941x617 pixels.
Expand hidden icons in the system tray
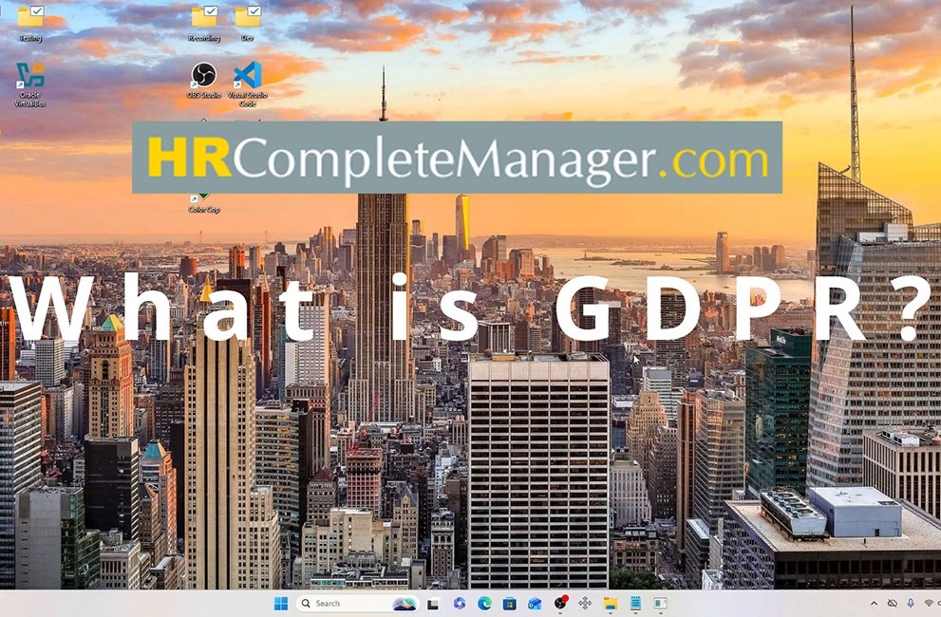874,603
